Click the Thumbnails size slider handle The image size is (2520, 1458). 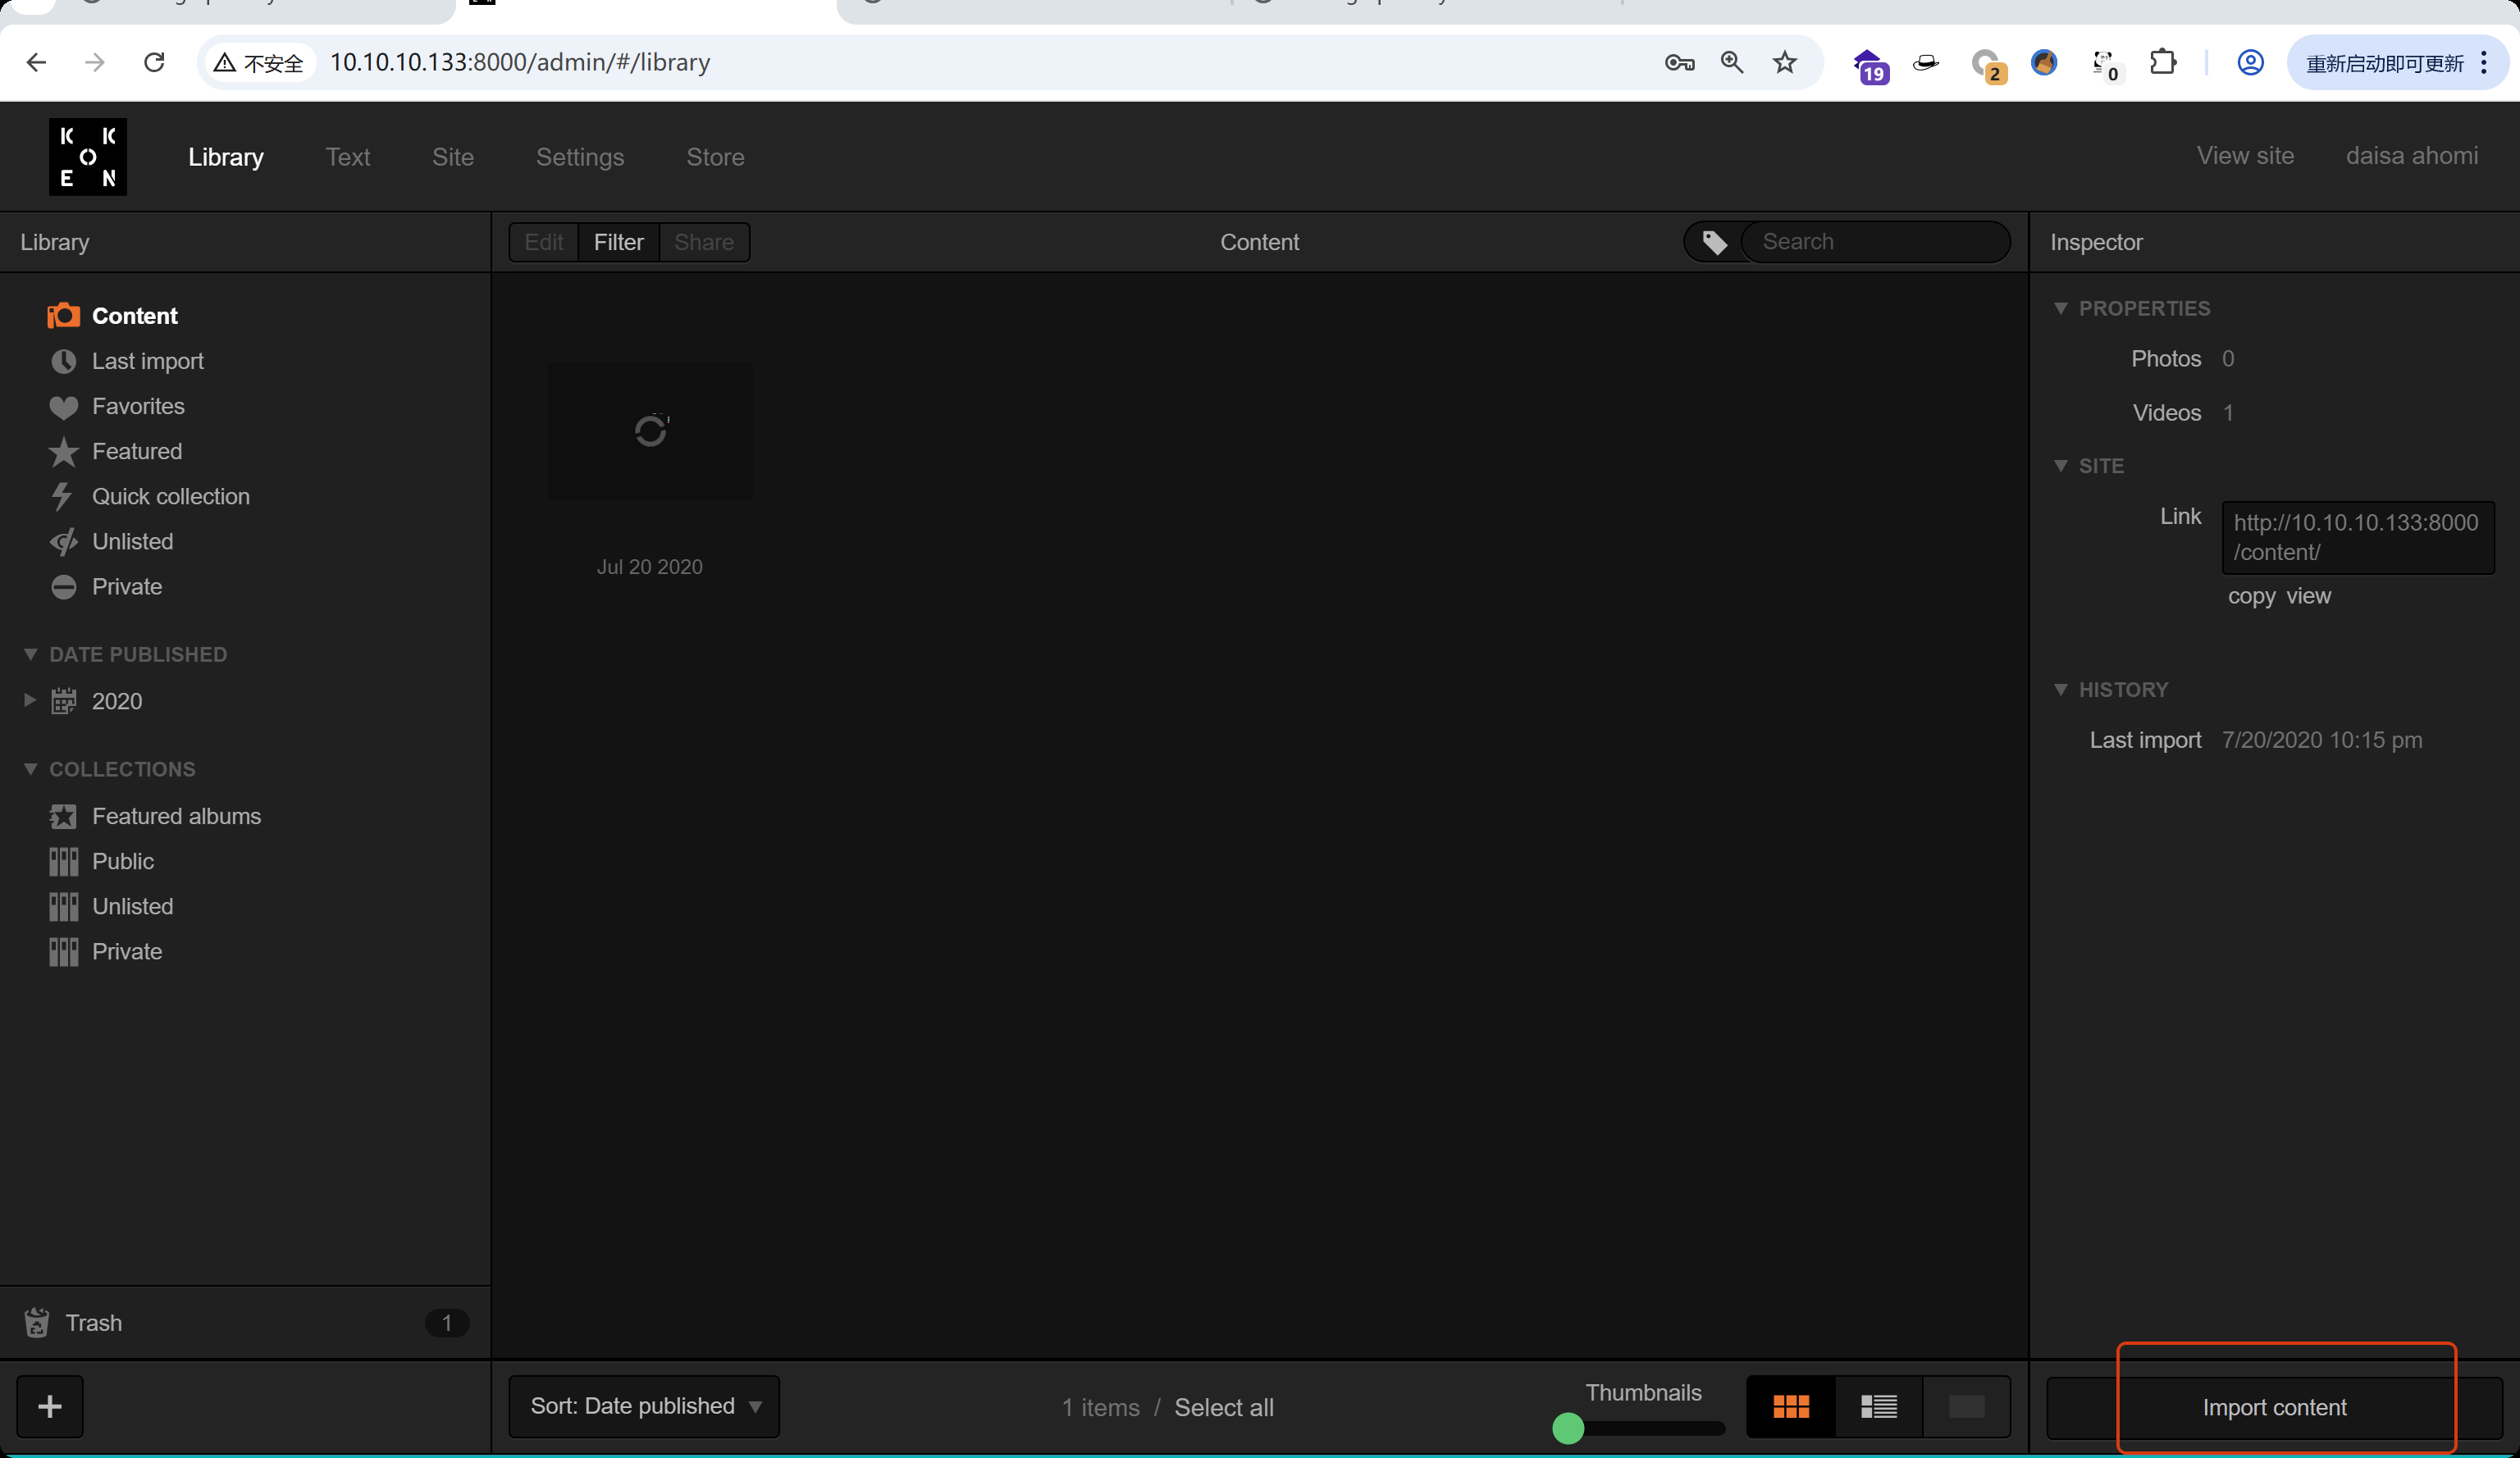pos(1567,1428)
